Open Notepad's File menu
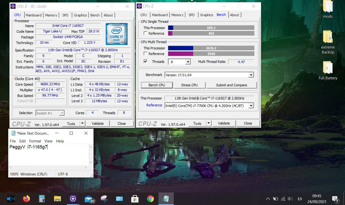Screen dimensions: 345x205 (x=13, y=141)
